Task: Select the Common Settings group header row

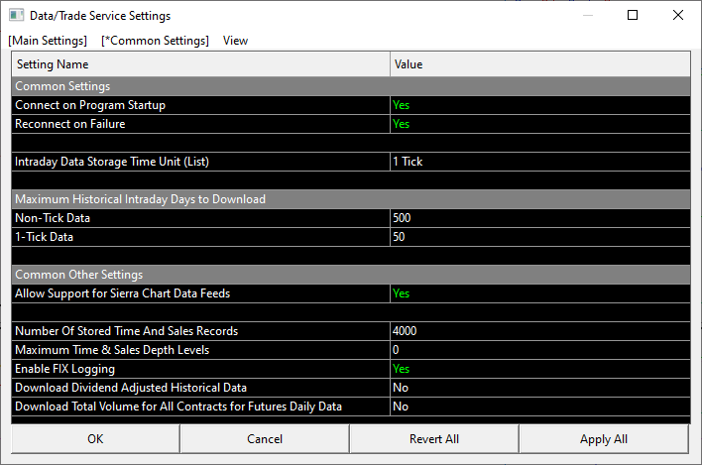Action: point(351,86)
